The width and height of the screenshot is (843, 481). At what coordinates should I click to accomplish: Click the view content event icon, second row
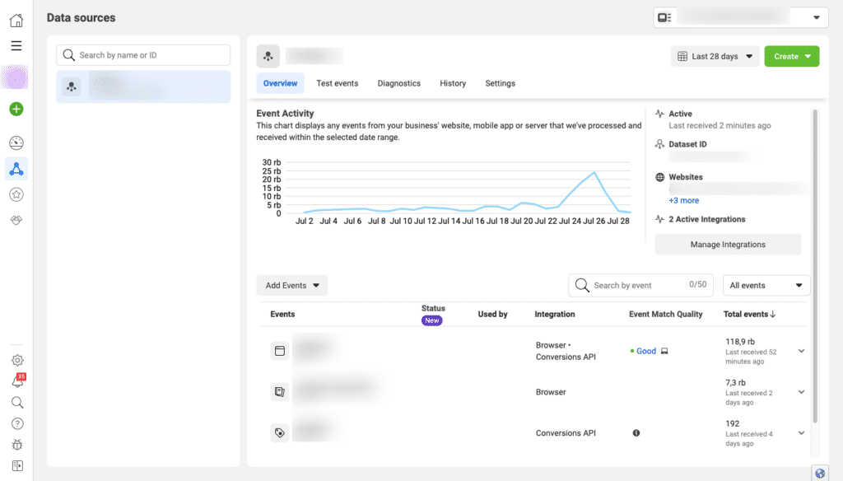pyautogui.click(x=280, y=392)
